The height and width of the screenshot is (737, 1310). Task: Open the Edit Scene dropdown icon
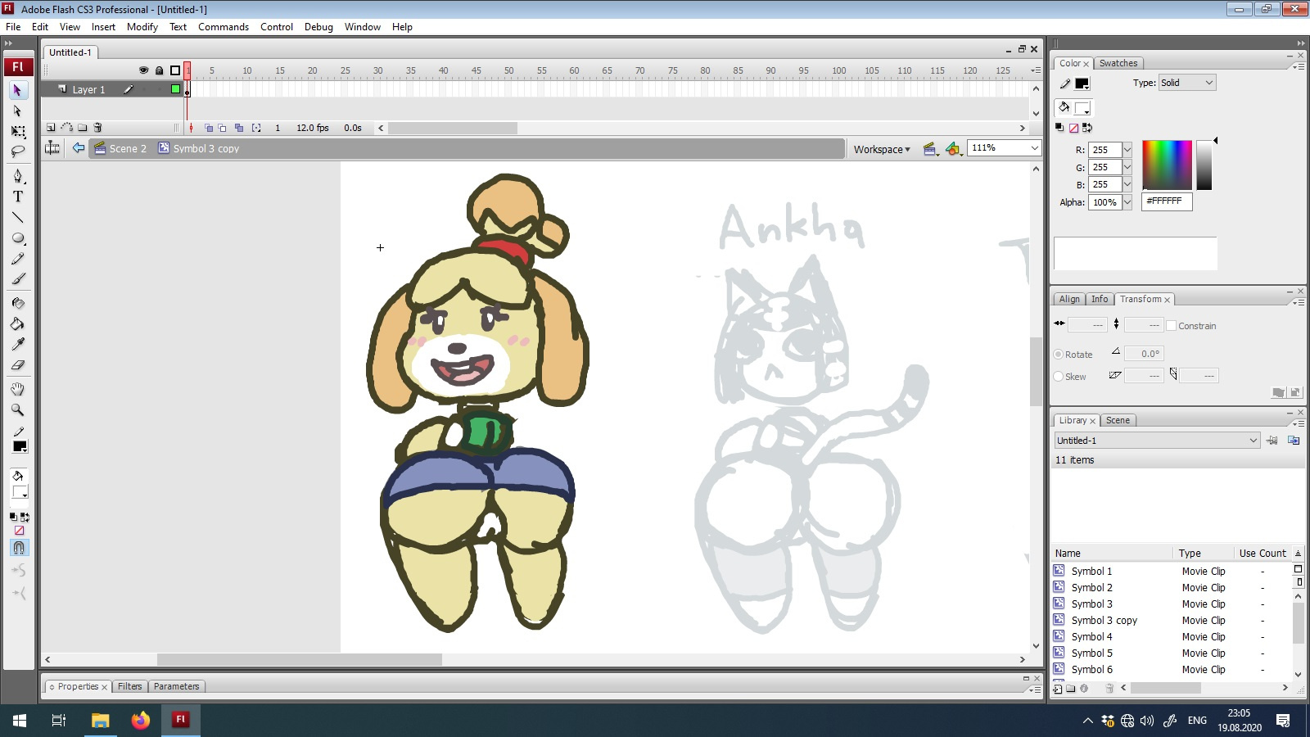pos(930,149)
